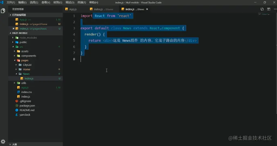Expand the public folder
The width and height of the screenshot is (277, 146).
pyautogui.click(x=13, y=42)
